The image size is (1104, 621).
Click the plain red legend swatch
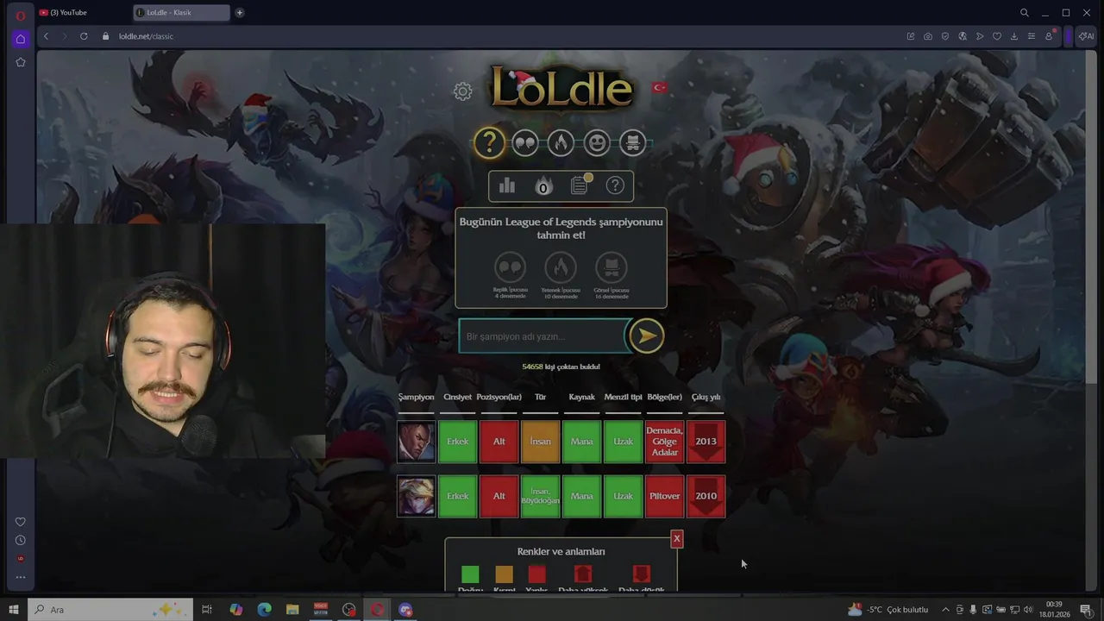536,574
